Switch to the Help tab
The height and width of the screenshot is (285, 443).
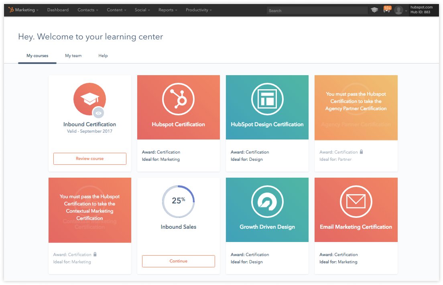(103, 56)
